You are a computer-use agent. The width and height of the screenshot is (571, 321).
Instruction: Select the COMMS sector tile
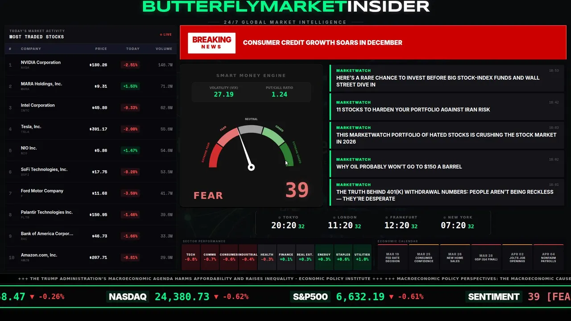210,257
